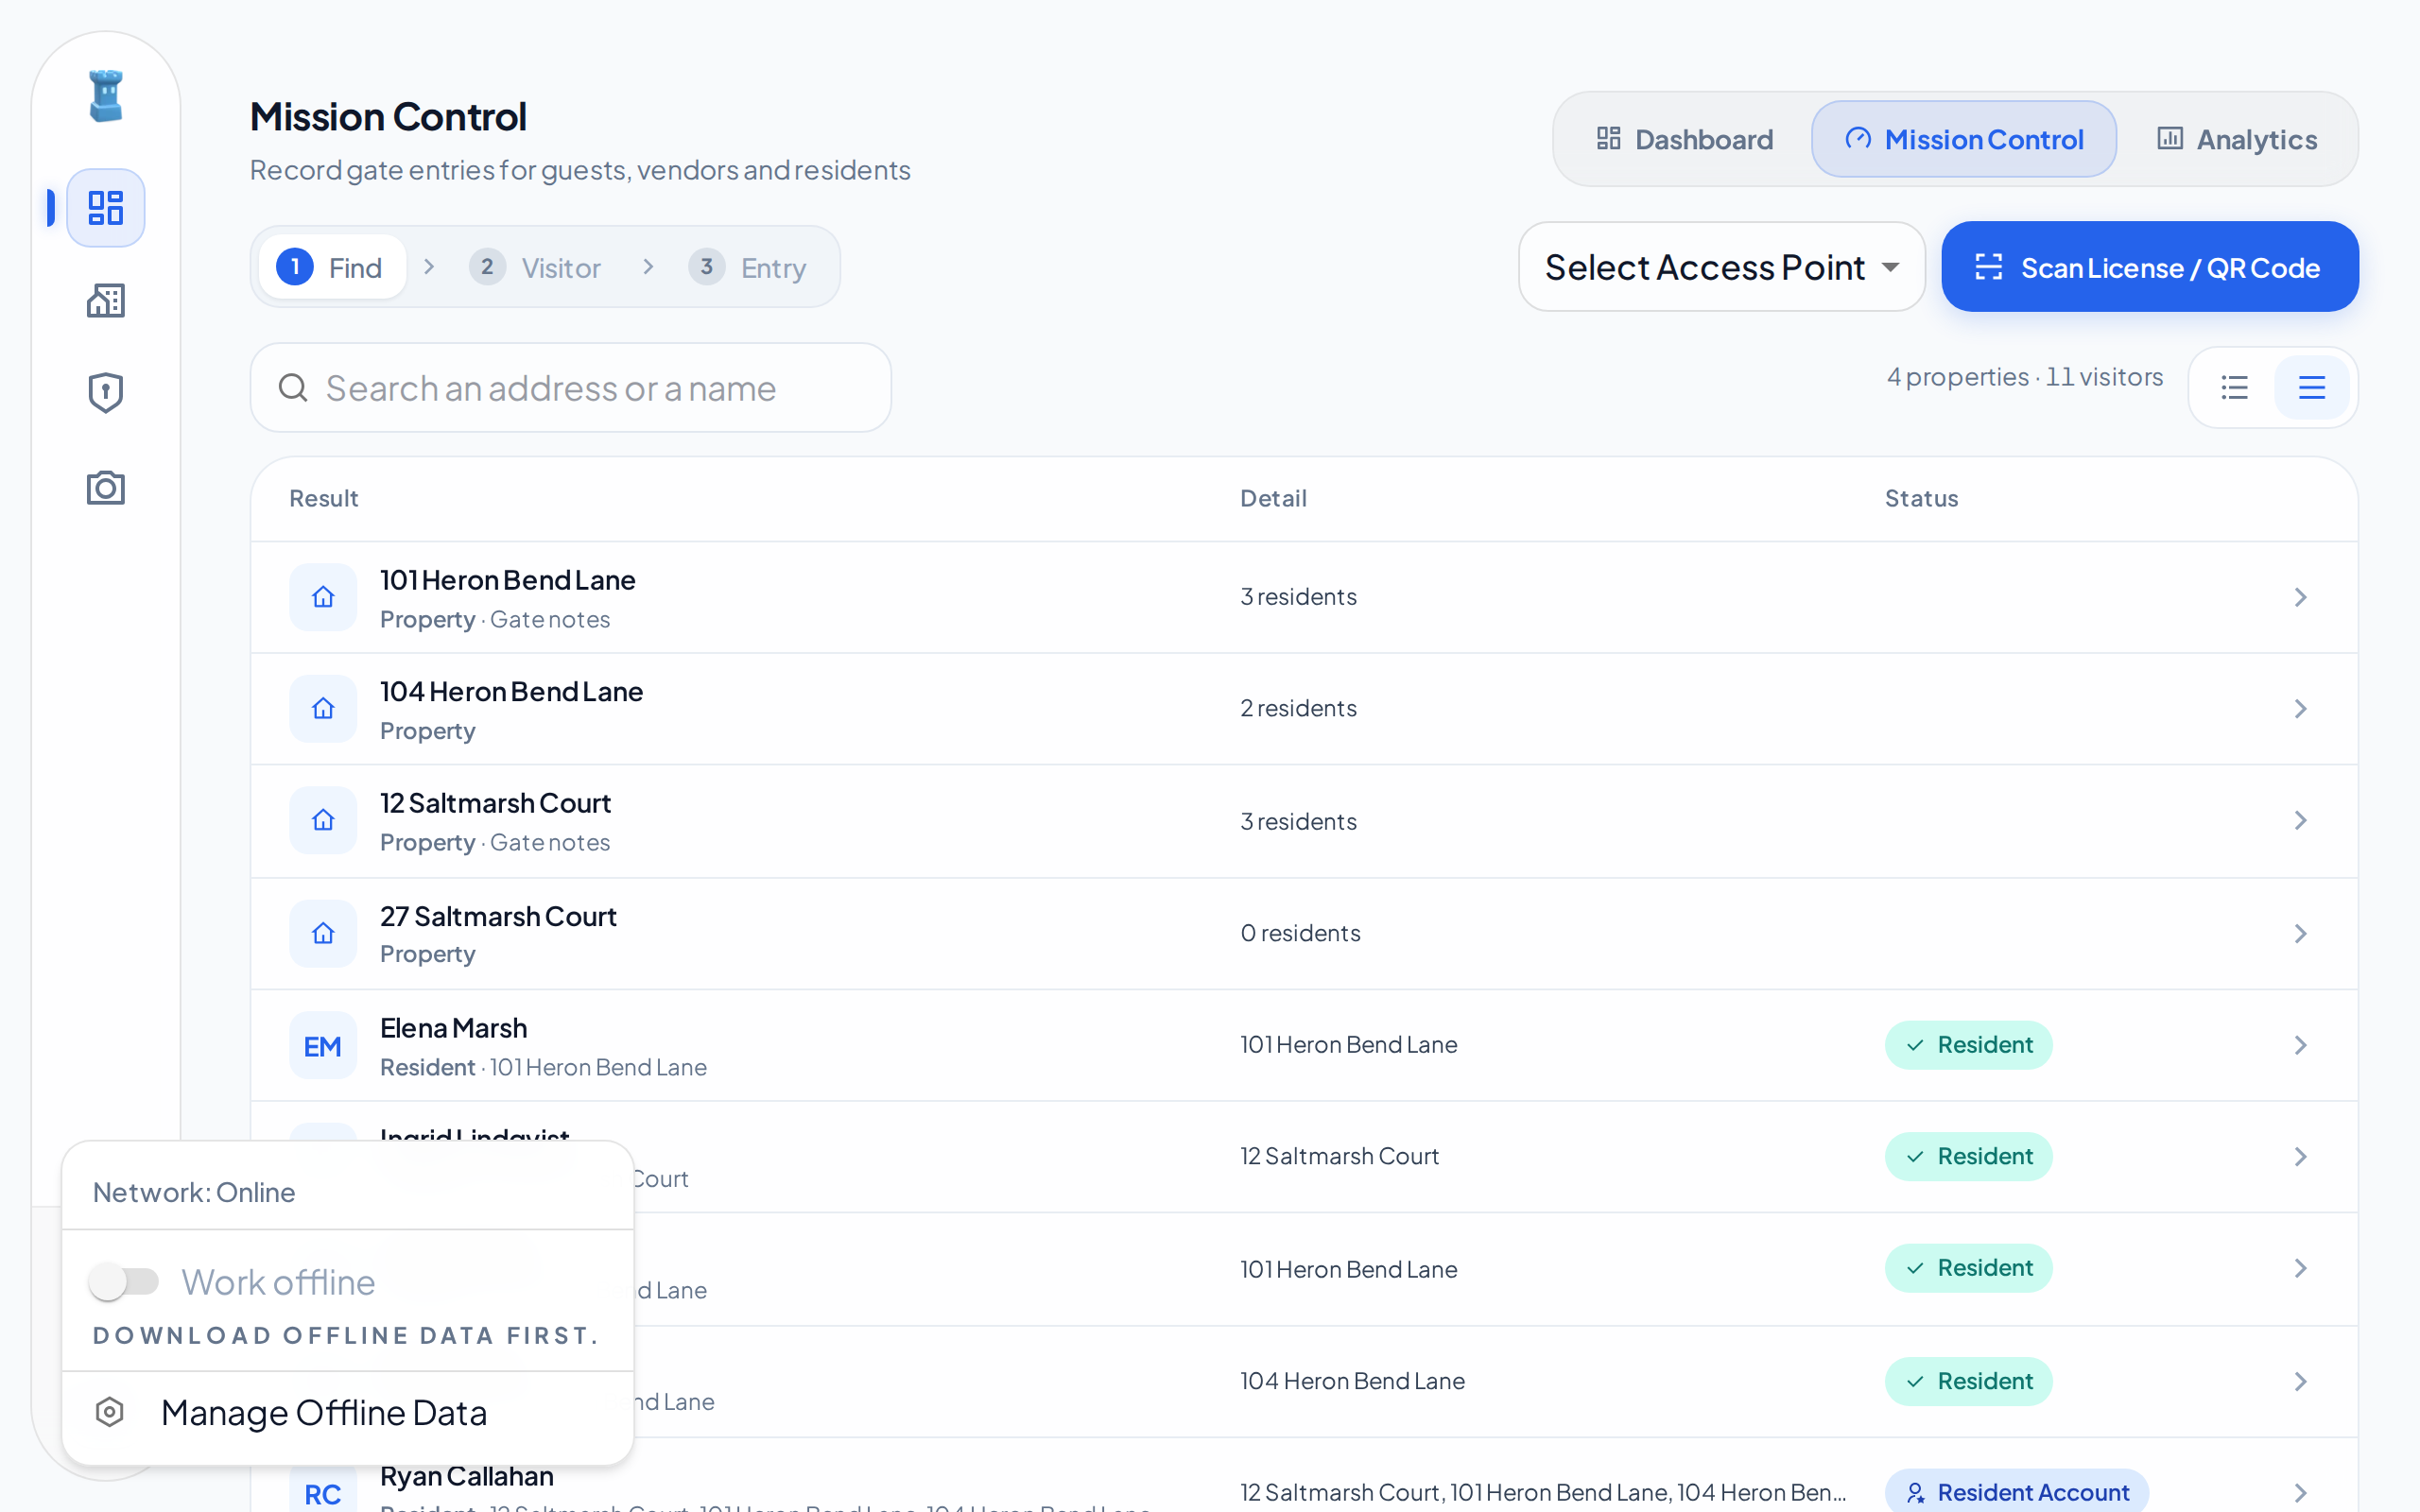Click the Manage Offline Data hexagon icon
The width and height of the screenshot is (2420, 1512).
click(x=110, y=1412)
